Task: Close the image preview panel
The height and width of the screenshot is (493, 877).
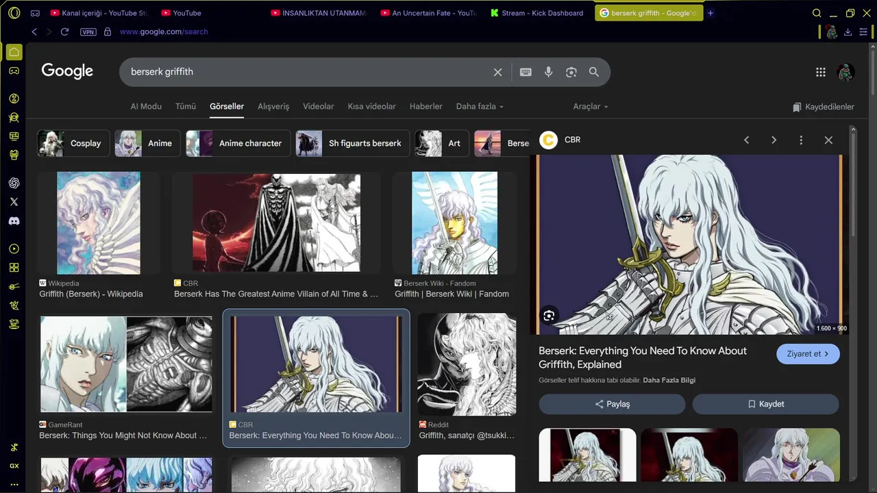Action: (828, 140)
